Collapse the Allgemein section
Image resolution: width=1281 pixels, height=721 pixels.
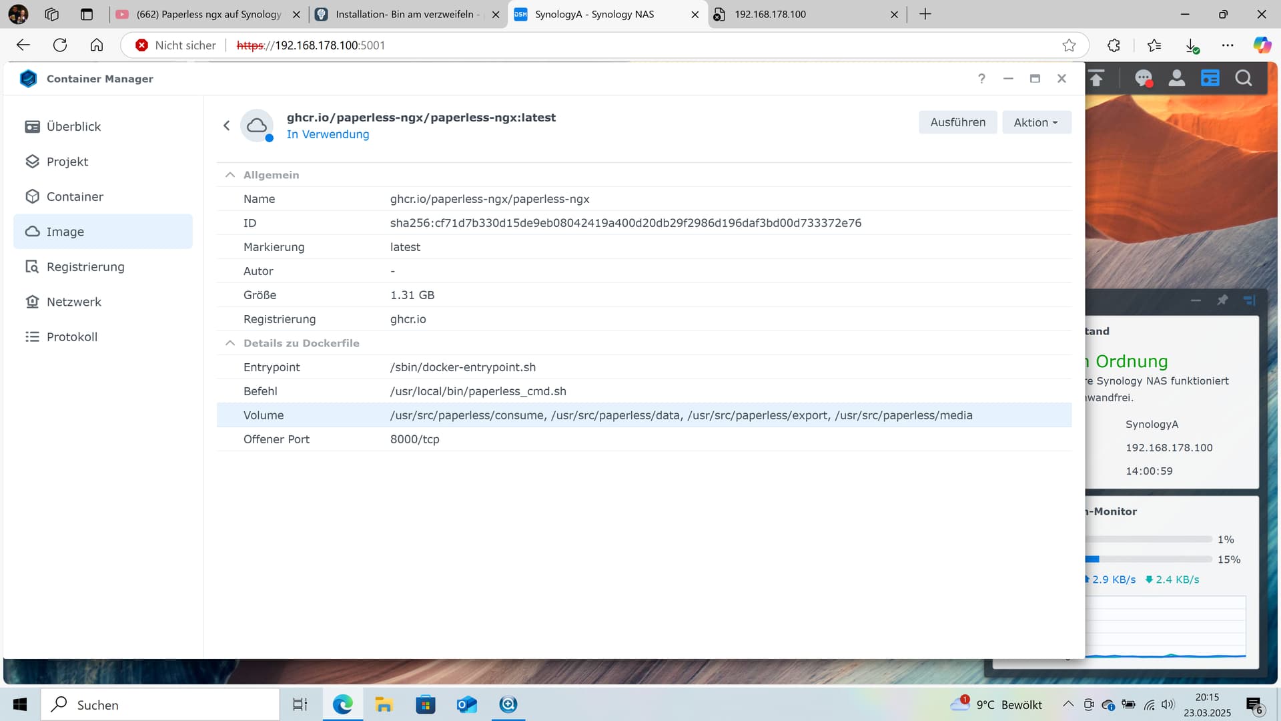[x=230, y=175]
